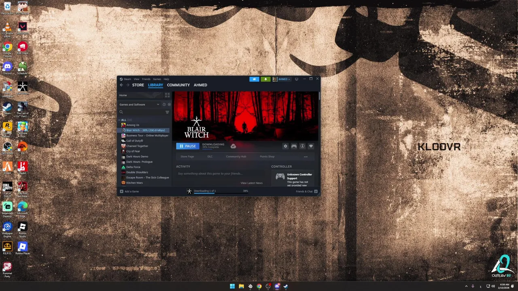This screenshot has width=518, height=291.
Task: Open the green notifications bell
Action: coord(265,79)
